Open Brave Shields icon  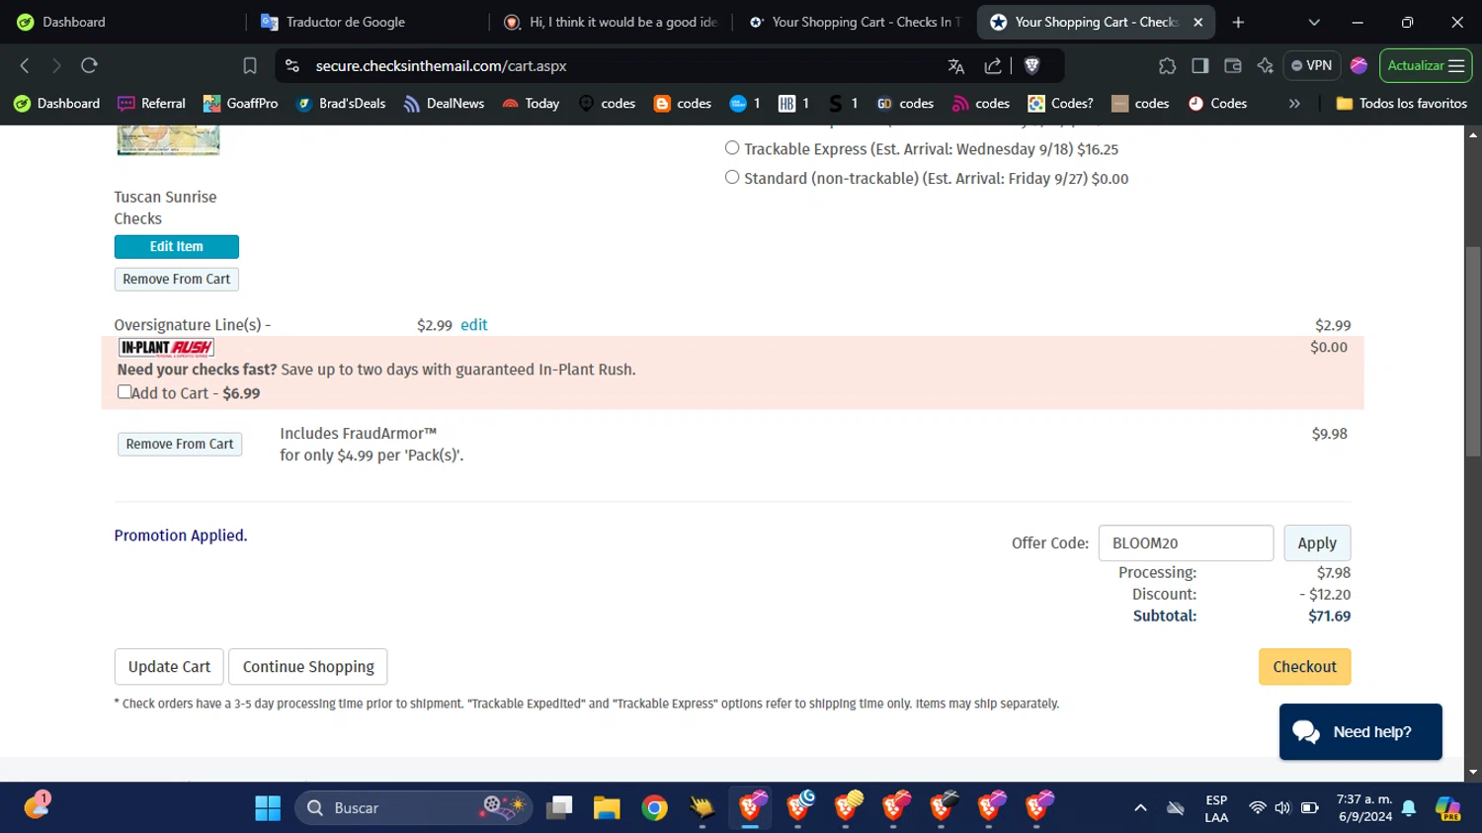1032,66
